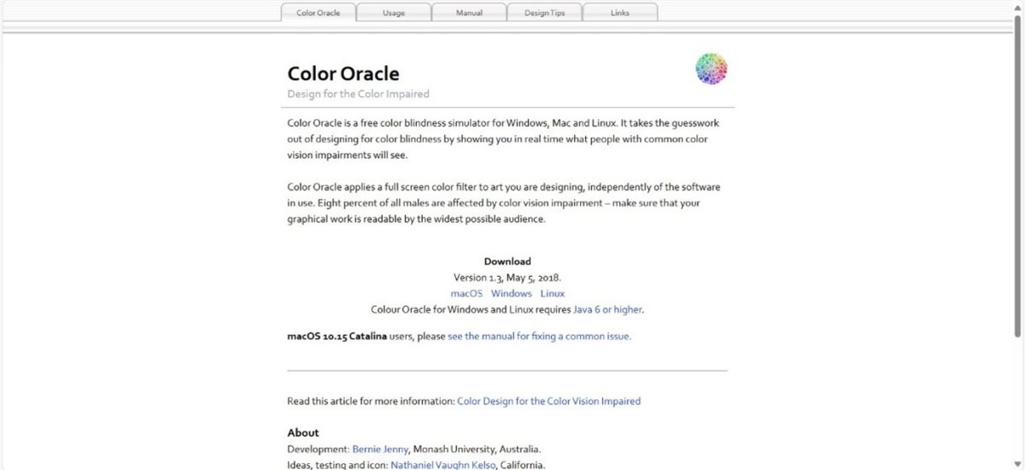Open Nathaniel Vaughn Kelso's link
The width and height of the screenshot is (1025, 470).
coord(443,465)
